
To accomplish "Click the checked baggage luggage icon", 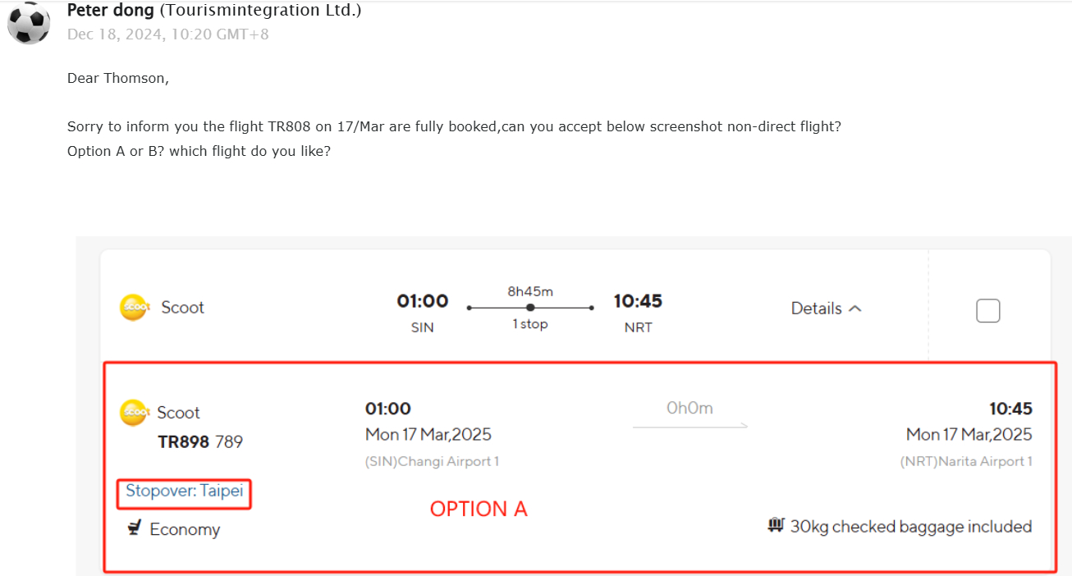I will tap(776, 526).
